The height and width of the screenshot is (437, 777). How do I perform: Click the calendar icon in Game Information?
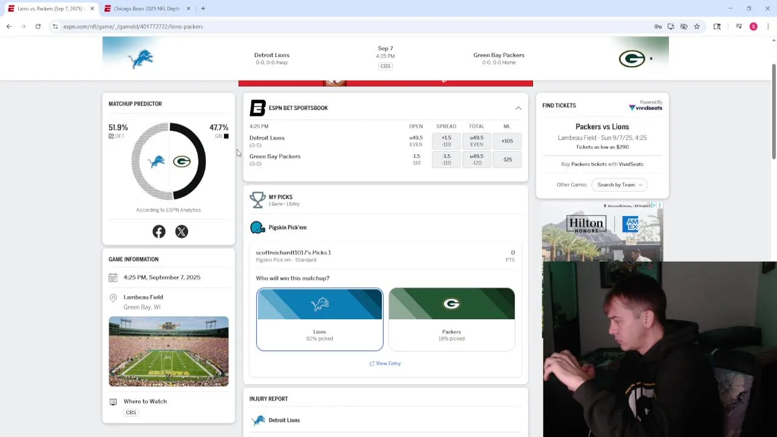point(113,277)
